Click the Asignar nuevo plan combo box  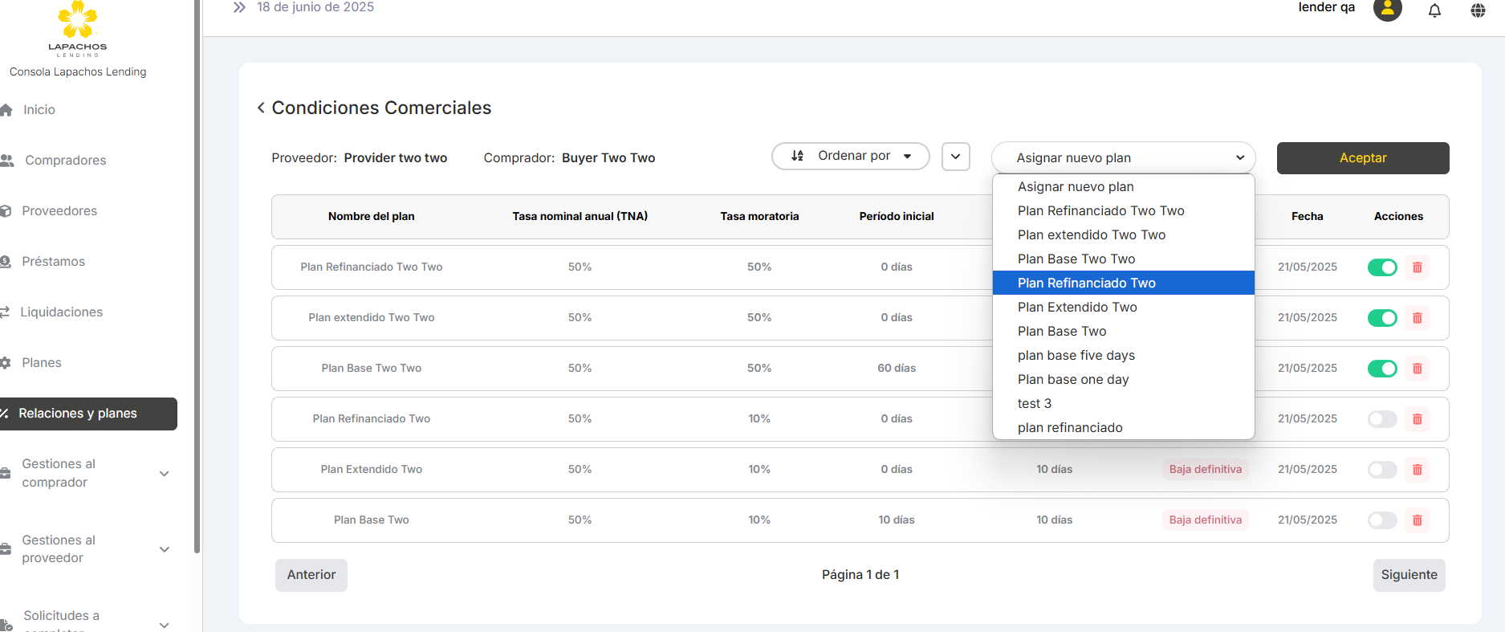tap(1123, 158)
